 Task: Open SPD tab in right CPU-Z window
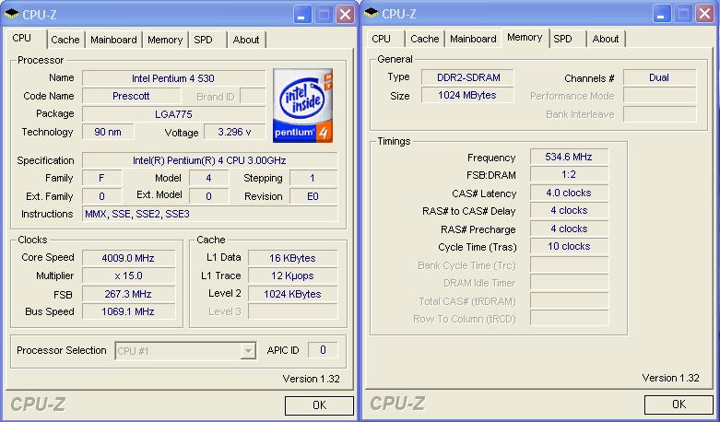point(562,39)
